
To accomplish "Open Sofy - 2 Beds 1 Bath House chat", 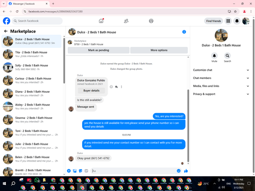I will (x=32, y=67).
